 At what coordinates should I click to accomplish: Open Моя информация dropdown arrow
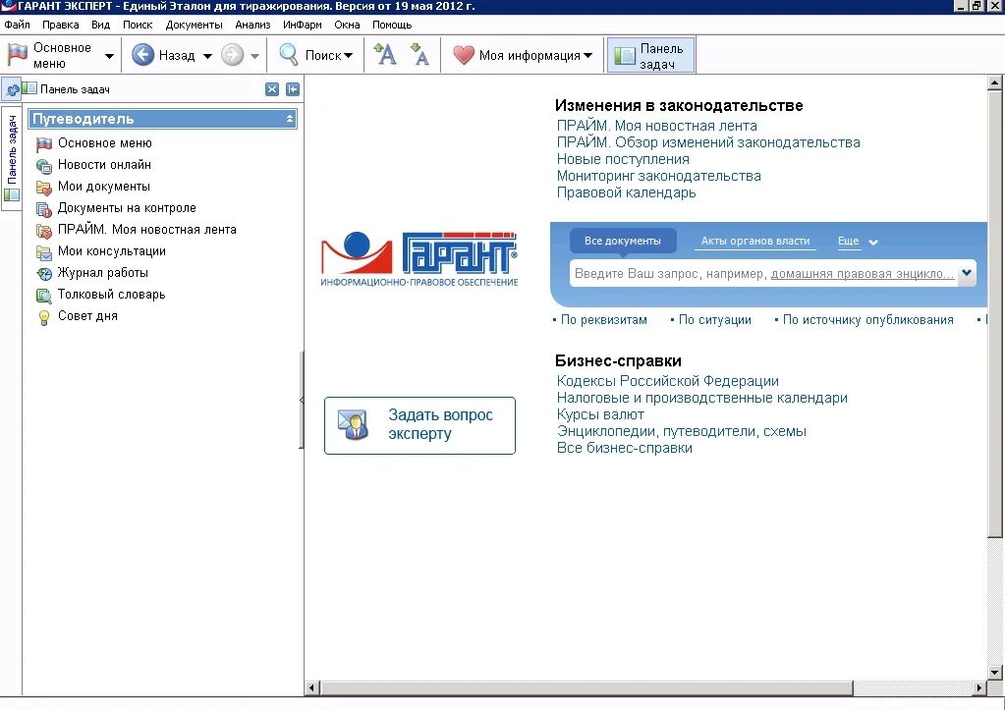click(587, 56)
